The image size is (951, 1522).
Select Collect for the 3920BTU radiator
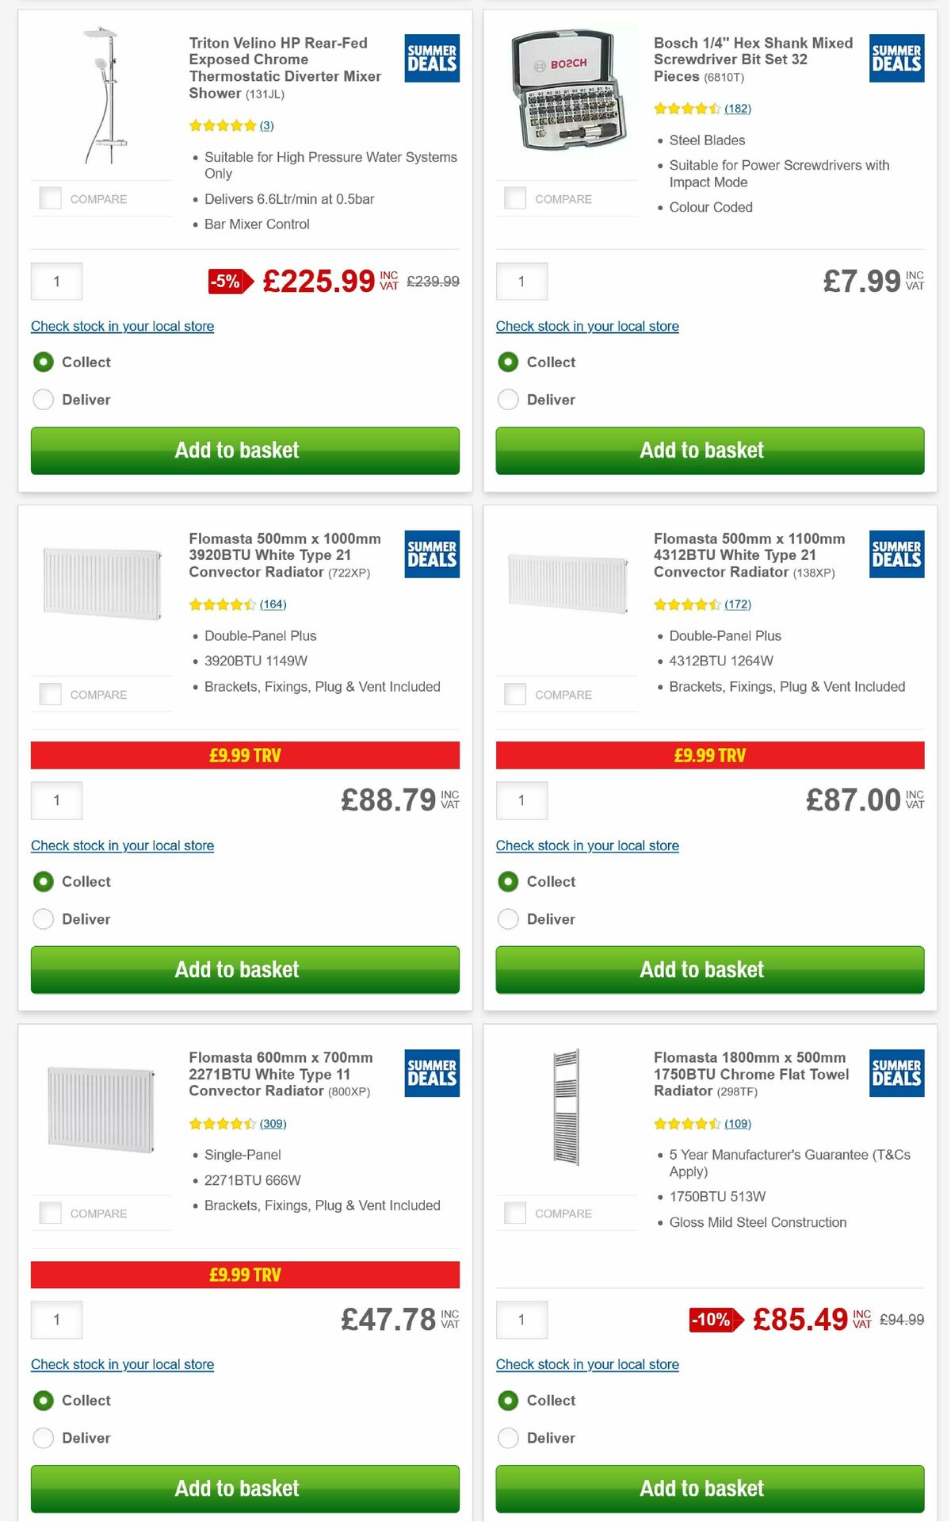pos(44,881)
